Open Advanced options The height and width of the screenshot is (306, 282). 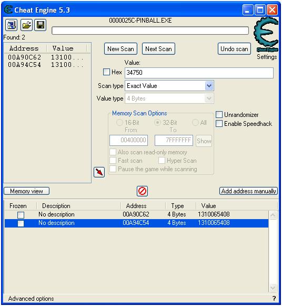pyautogui.click(x=31, y=299)
